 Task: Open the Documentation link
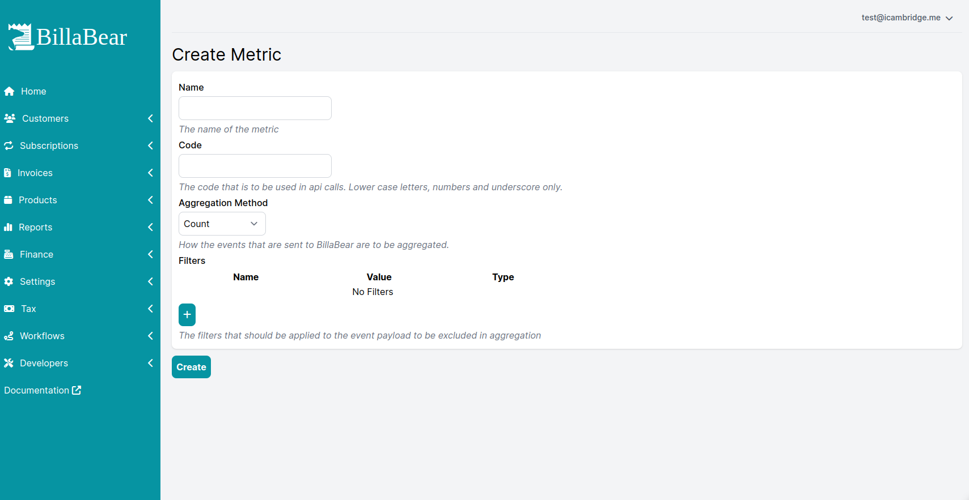(x=43, y=390)
